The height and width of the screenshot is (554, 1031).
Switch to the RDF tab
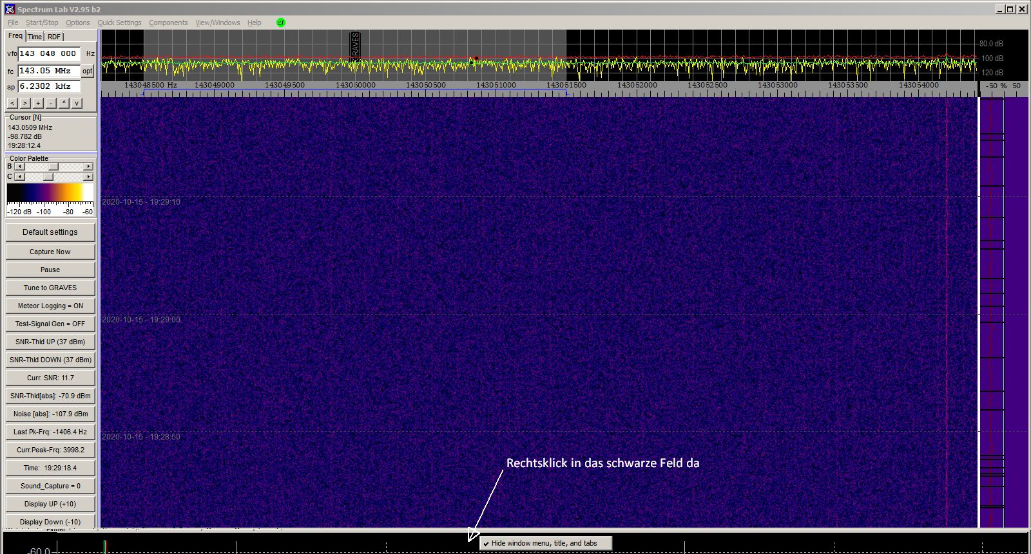(54, 37)
